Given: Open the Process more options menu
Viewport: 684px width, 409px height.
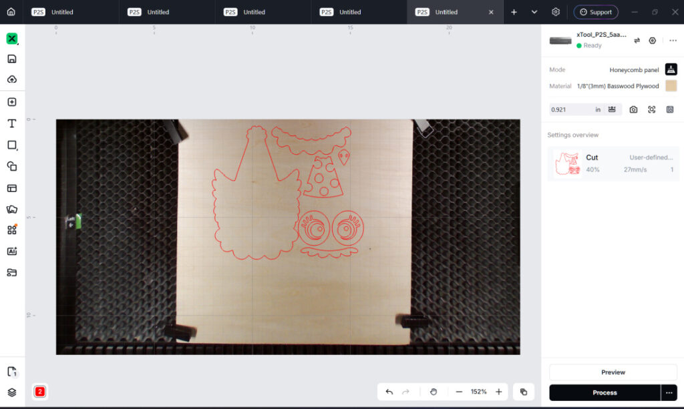Looking at the screenshot, I should [x=669, y=393].
